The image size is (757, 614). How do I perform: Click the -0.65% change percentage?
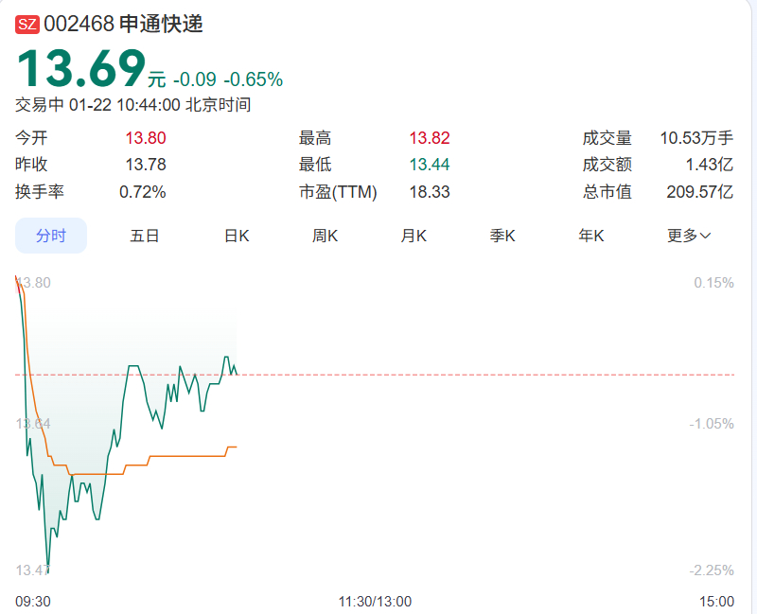click(x=253, y=79)
